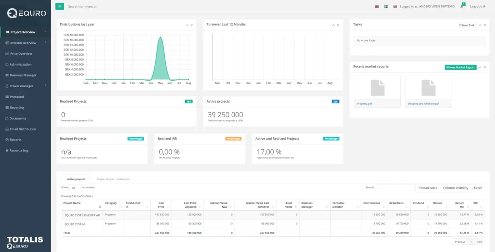This screenshot has height=252, width=495.
Task: Open Price Overview in sidebar
Action: coord(21,53)
